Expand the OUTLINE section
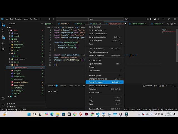Image resolution: width=178 pixels, height=134 pixels. point(12,104)
